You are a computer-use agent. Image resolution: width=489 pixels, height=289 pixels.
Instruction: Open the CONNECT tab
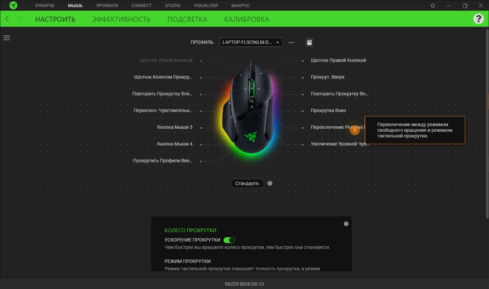[x=142, y=5]
